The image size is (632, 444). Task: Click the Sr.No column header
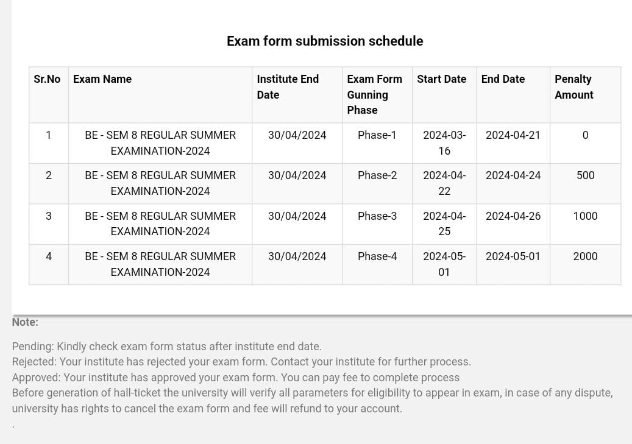(x=47, y=79)
